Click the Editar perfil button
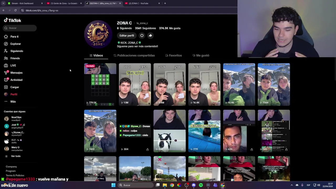 click(x=127, y=35)
